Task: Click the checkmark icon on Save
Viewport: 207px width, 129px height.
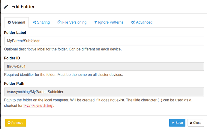Action: pos(173,123)
